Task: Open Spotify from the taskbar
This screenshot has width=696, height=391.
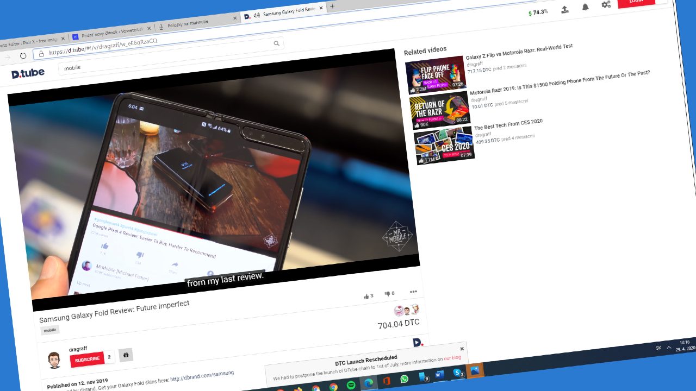Action: [351, 385]
